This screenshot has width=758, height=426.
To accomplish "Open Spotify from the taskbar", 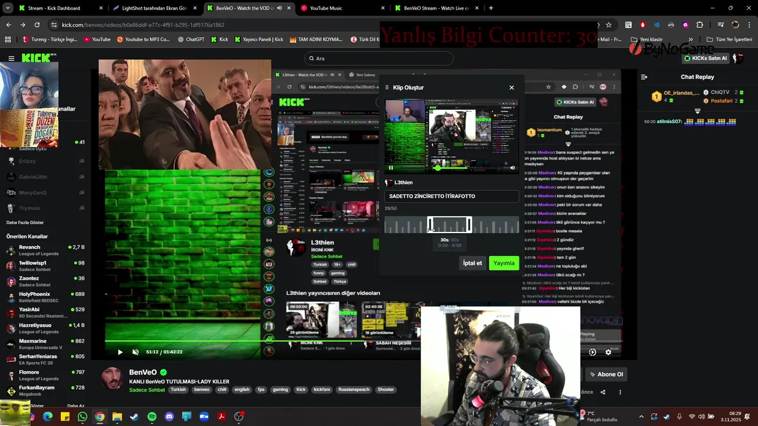I will 152,417.
